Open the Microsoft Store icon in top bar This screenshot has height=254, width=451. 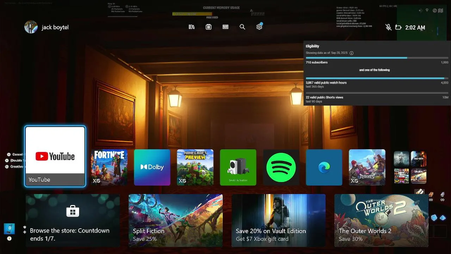point(209,27)
